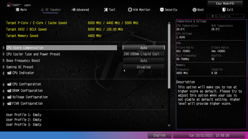
Task: Switch to Easy Mode (F6)
Action: [225, 3]
